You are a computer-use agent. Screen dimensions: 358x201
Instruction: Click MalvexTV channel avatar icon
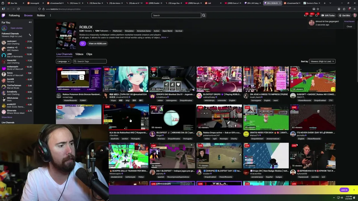click(x=246, y=134)
